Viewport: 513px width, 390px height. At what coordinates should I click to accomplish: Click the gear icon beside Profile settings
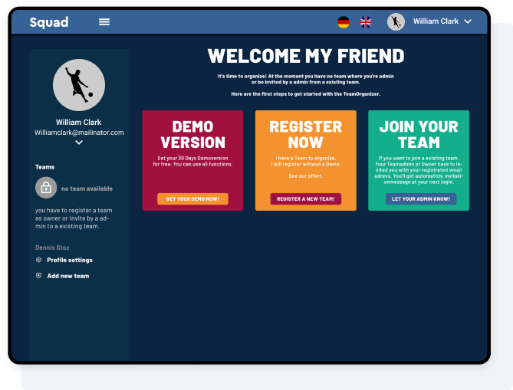click(39, 260)
